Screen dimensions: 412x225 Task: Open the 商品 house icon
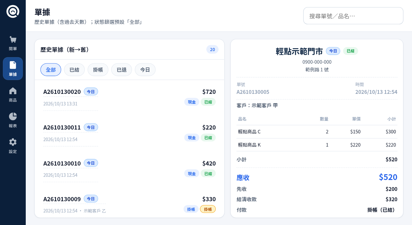13,91
